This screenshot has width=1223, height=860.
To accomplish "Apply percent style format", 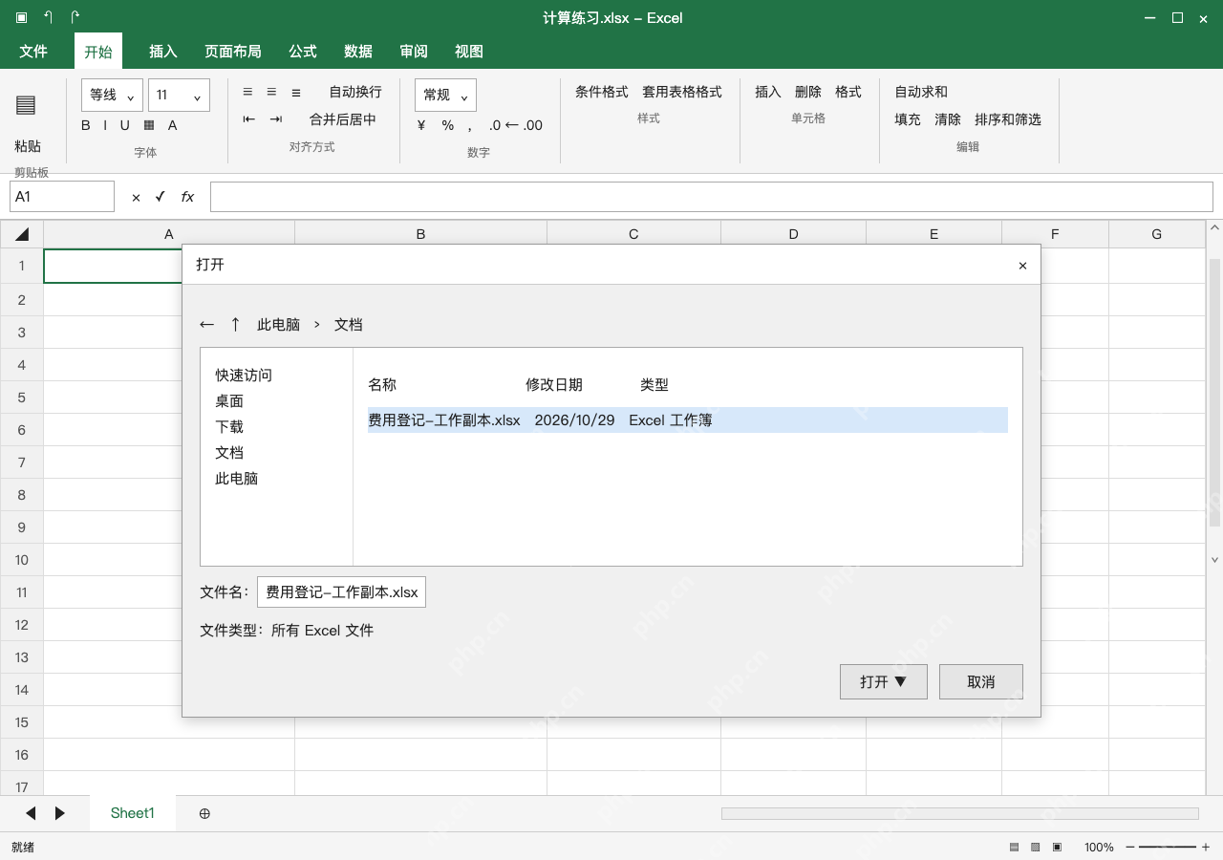I will (448, 125).
